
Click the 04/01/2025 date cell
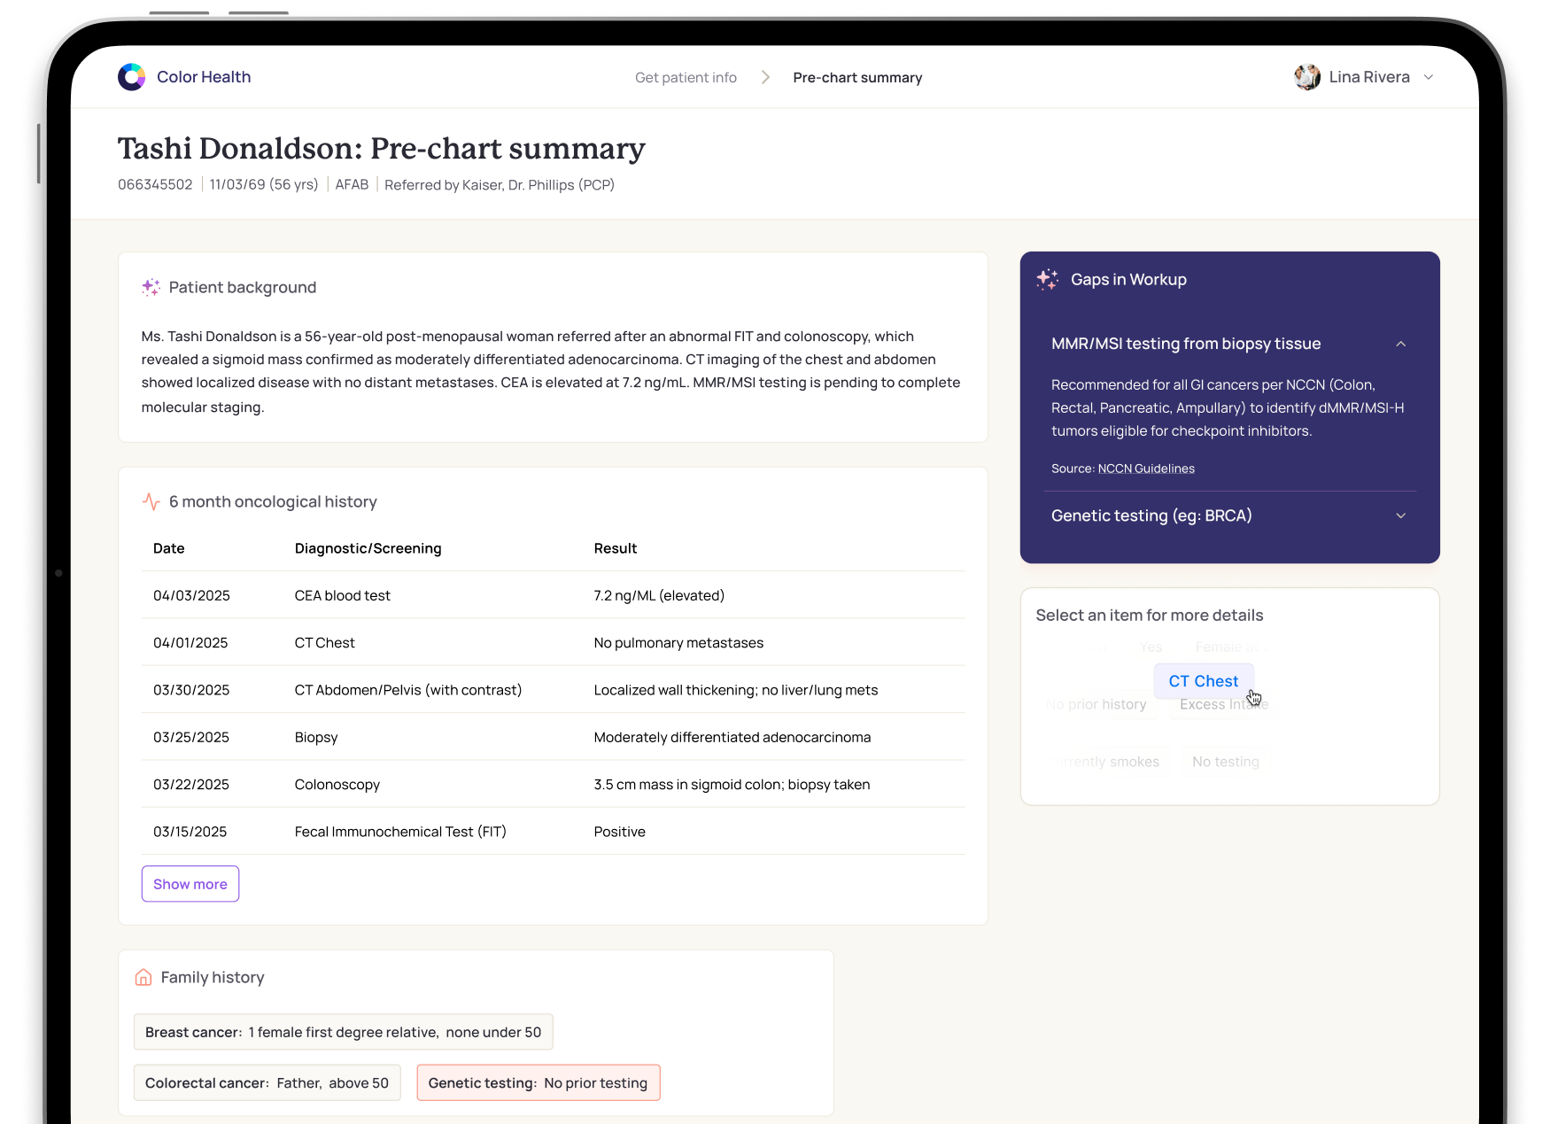point(190,642)
